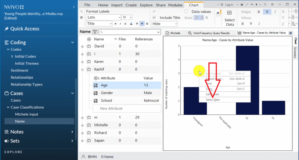Open Case Classifications Michele input
The width and height of the screenshot is (299, 160).
[27, 114]
